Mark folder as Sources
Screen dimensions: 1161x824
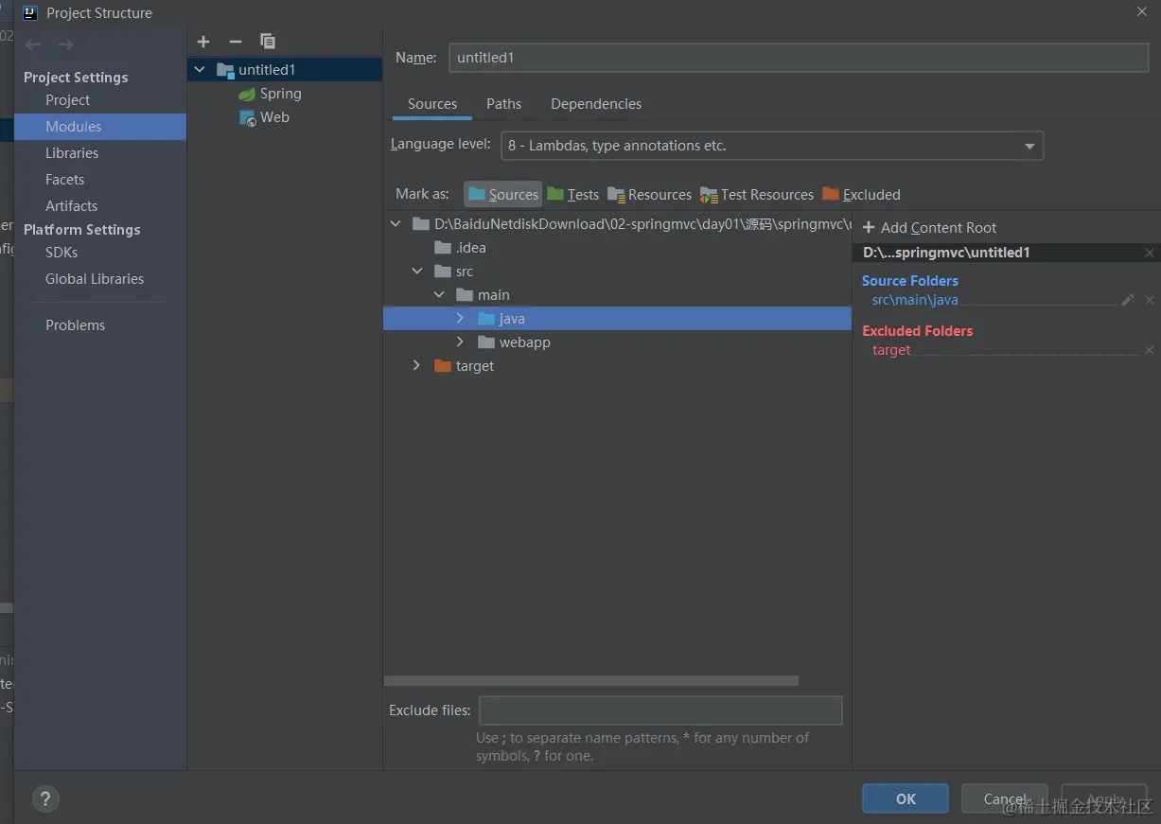point(502,194)
